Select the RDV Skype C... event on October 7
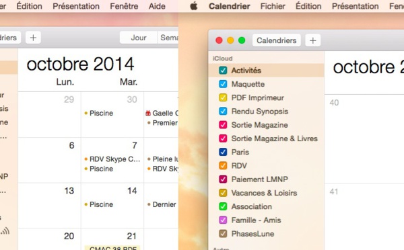The image size is (404, 250). [x=112, y=159]
